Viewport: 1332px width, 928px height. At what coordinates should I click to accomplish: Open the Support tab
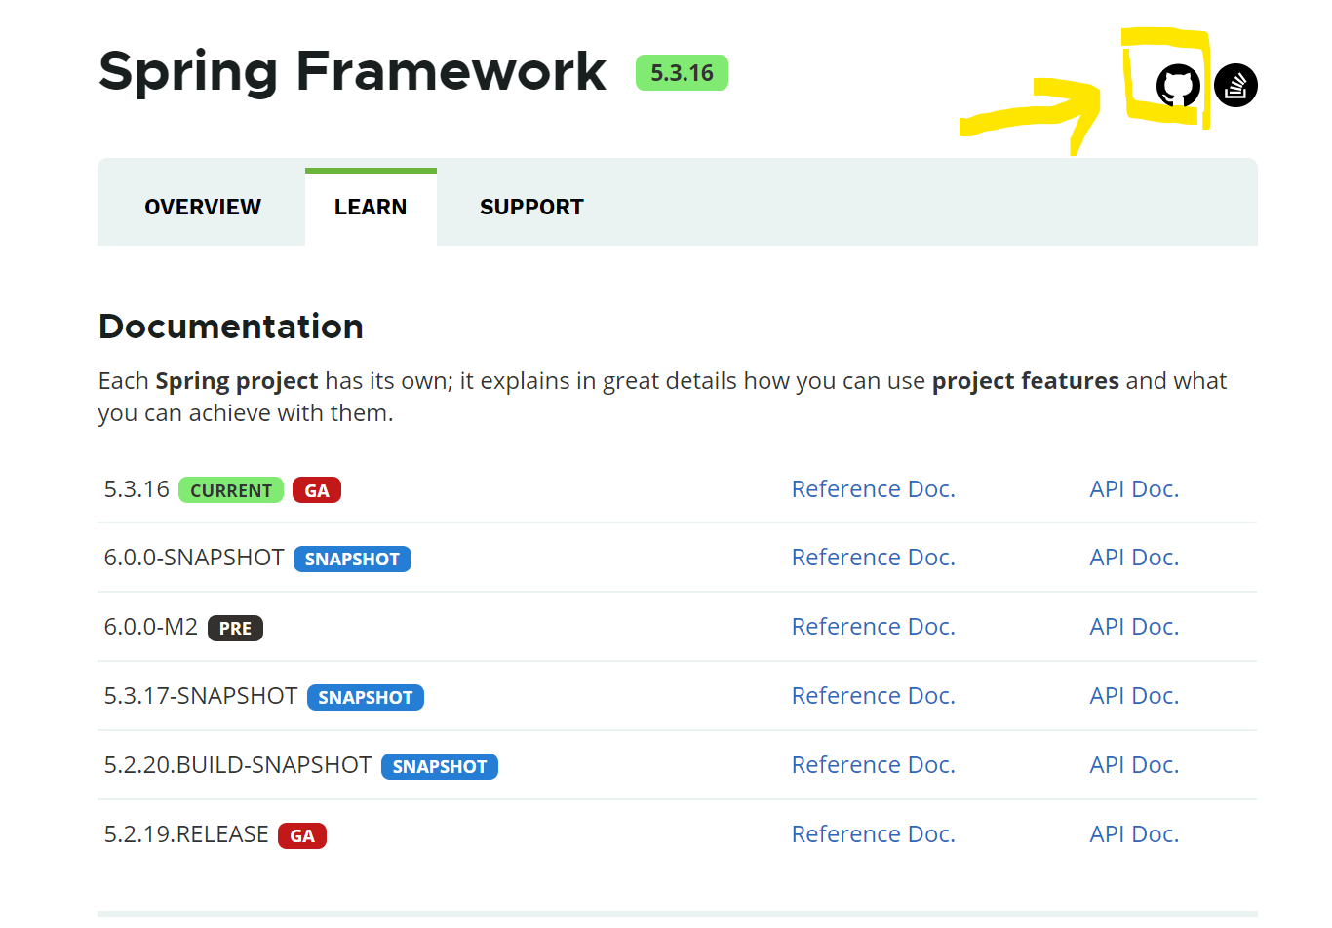pyautogui.click(x=531, y=207)
